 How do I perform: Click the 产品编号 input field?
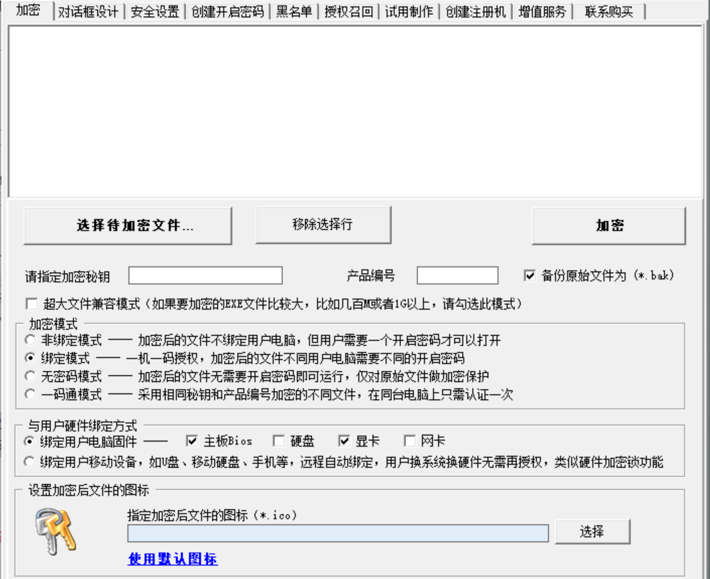pyautogui.click(x=457, y=275)
